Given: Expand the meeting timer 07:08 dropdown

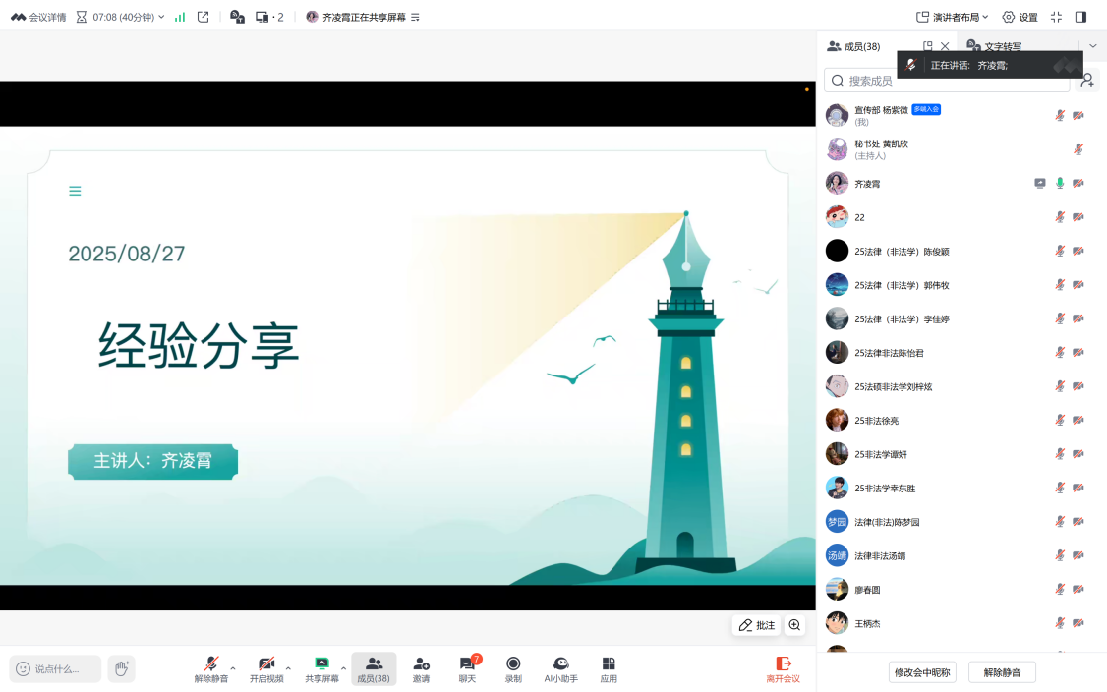Looking at the screenshot, I should [161, 17].
